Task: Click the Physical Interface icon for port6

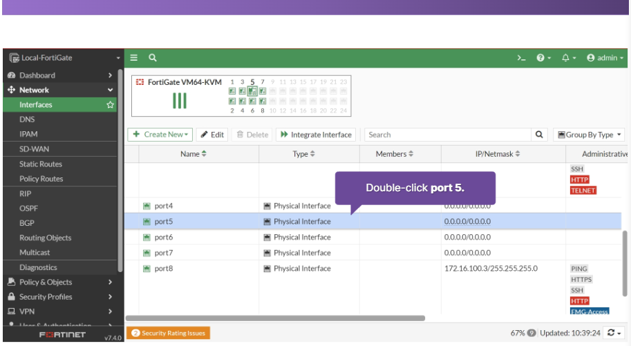Action: [x=267, y=238]
